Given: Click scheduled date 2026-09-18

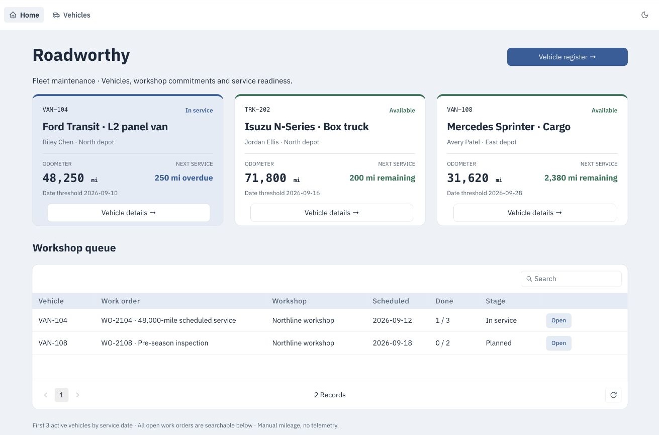Looking at the screenshot, I should tap(392, 343).
